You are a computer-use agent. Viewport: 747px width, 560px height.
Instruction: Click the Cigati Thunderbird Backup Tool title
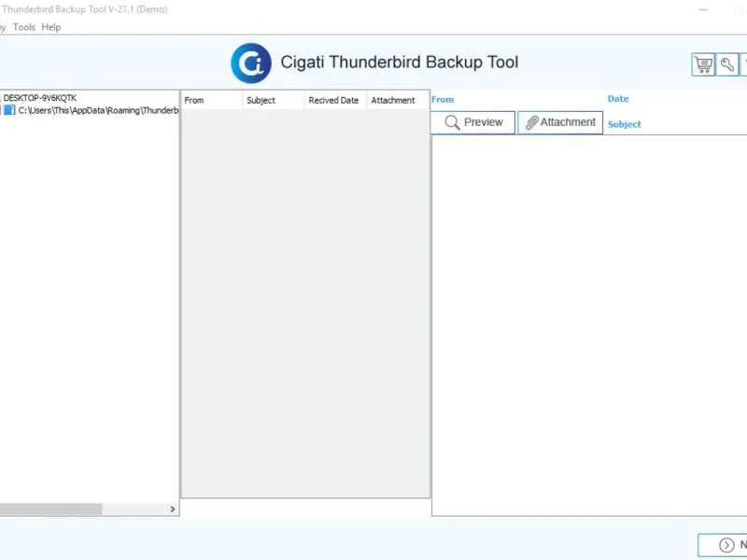coord(400,63)
